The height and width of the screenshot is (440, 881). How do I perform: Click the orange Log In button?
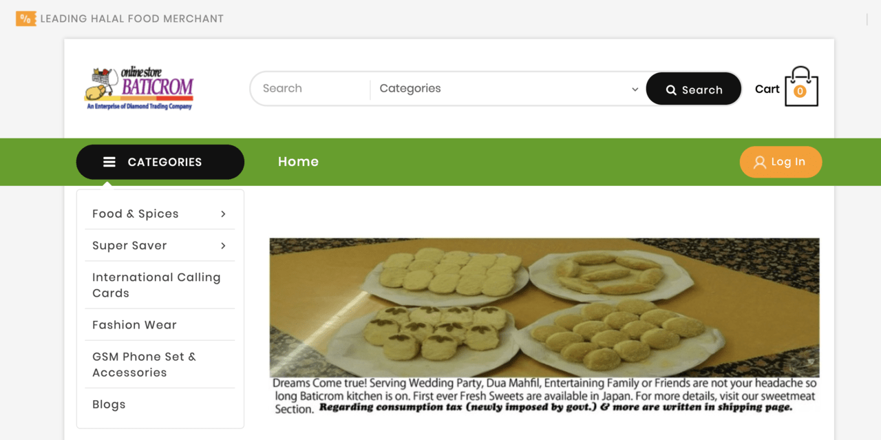coord(781,162)
